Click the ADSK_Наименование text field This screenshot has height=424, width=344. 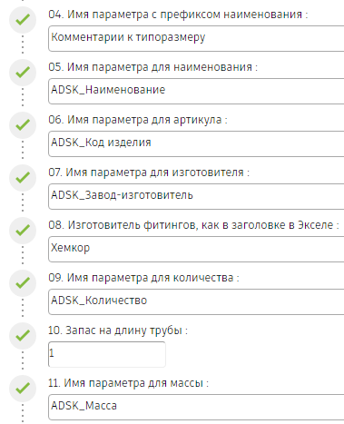[x=196, y=91]
